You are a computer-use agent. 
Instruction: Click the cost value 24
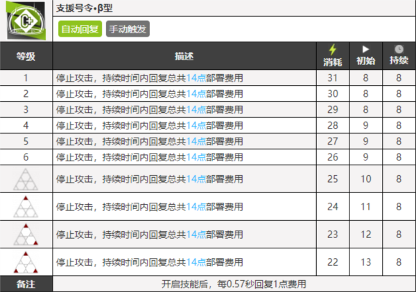pos(333,207)
